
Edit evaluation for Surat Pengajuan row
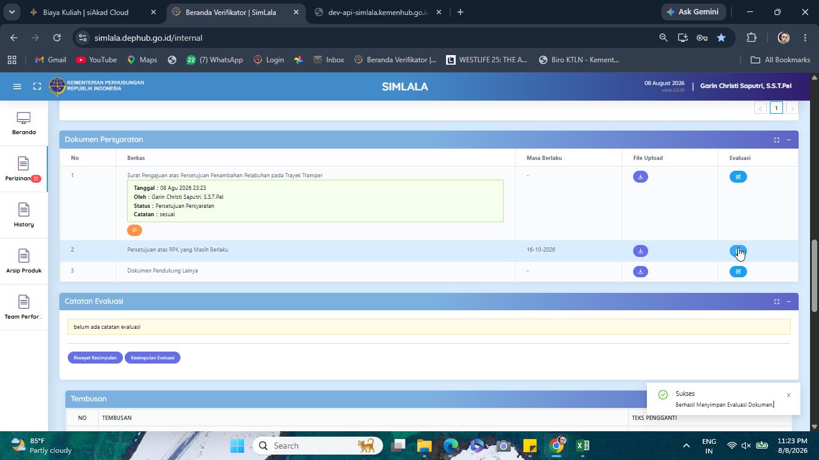pyautogui.click(x=738, y=177)
